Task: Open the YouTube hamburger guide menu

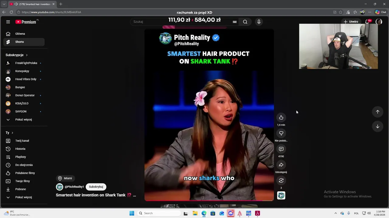Action: [8, 22]
